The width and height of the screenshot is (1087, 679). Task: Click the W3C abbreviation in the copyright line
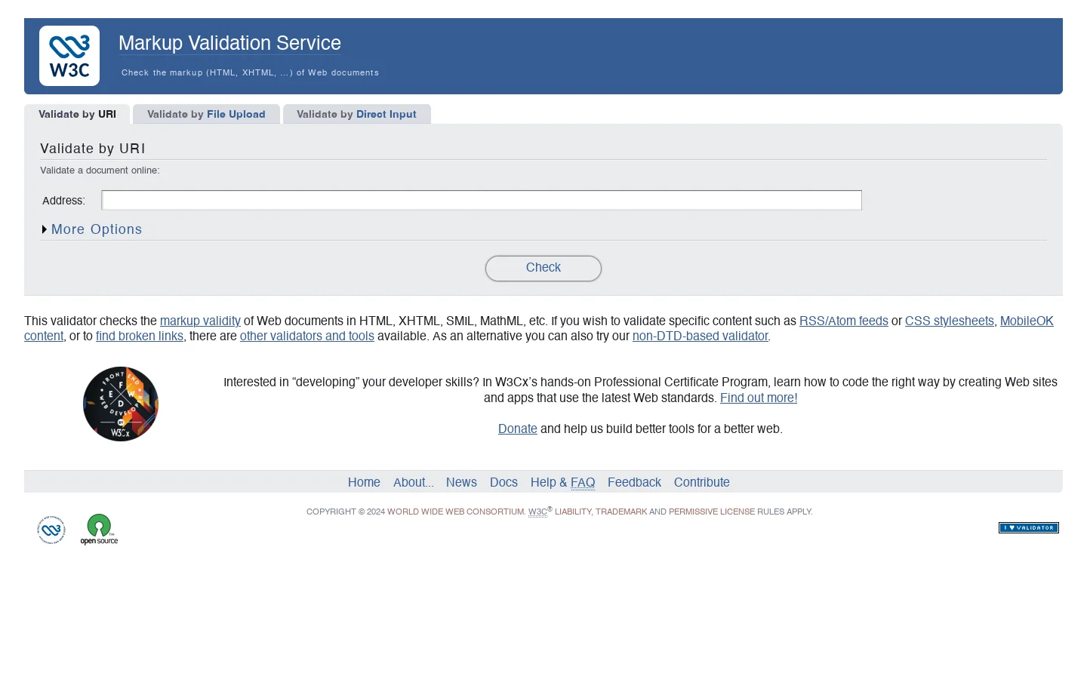(x=537, y=512)
